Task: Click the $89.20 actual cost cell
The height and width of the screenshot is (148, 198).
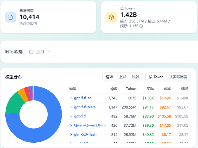Action: pos(148,126)
